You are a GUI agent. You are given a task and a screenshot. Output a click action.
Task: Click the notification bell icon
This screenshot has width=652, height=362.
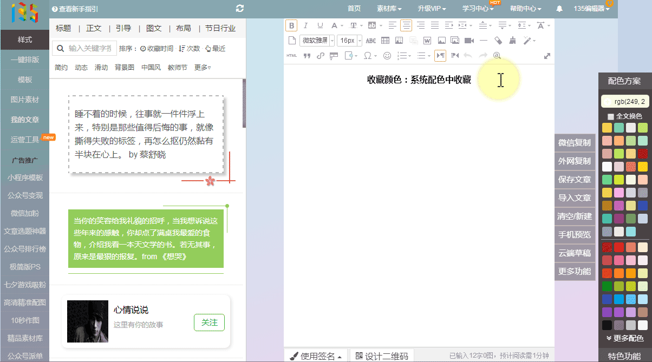coord(559,9)
